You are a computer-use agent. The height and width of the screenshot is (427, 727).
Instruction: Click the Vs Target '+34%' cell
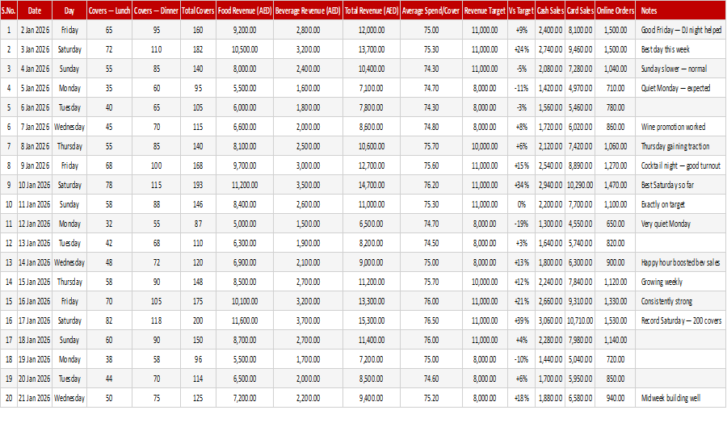tap(522, 186)
